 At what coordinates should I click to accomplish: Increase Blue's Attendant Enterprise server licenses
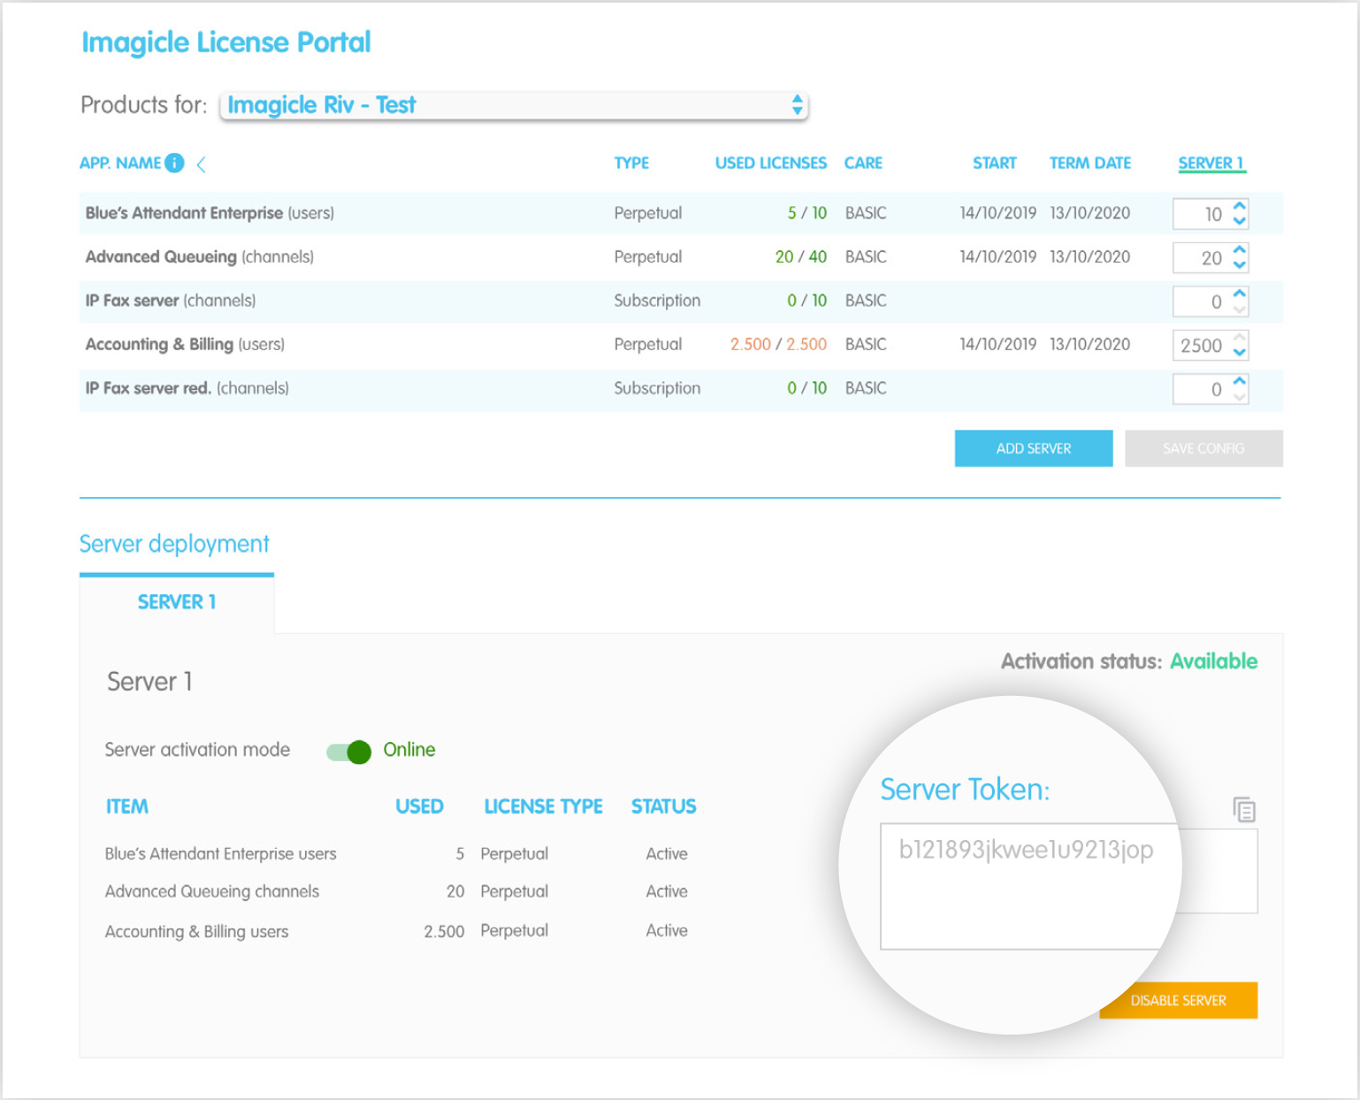pos(1240,206)
